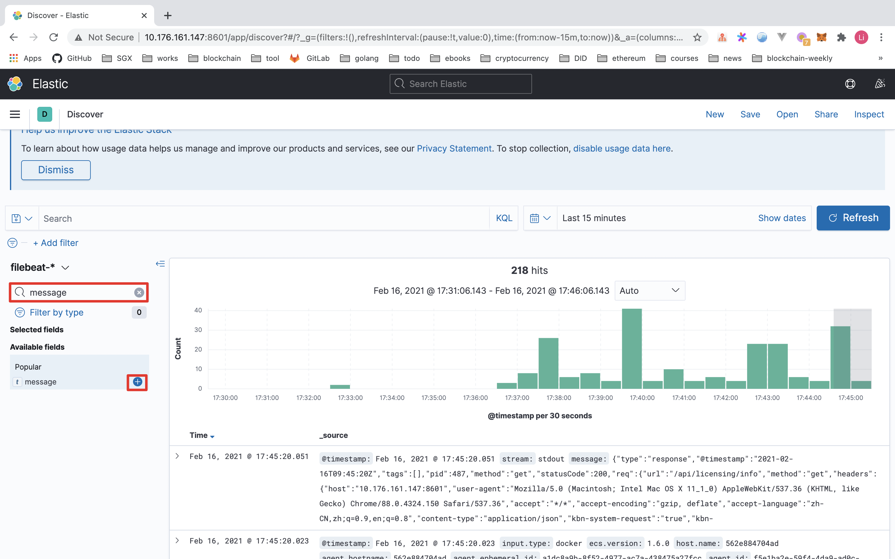Go back in browser history
The width and height of the screenshot is (895, 559).
(x=14, y=37)
